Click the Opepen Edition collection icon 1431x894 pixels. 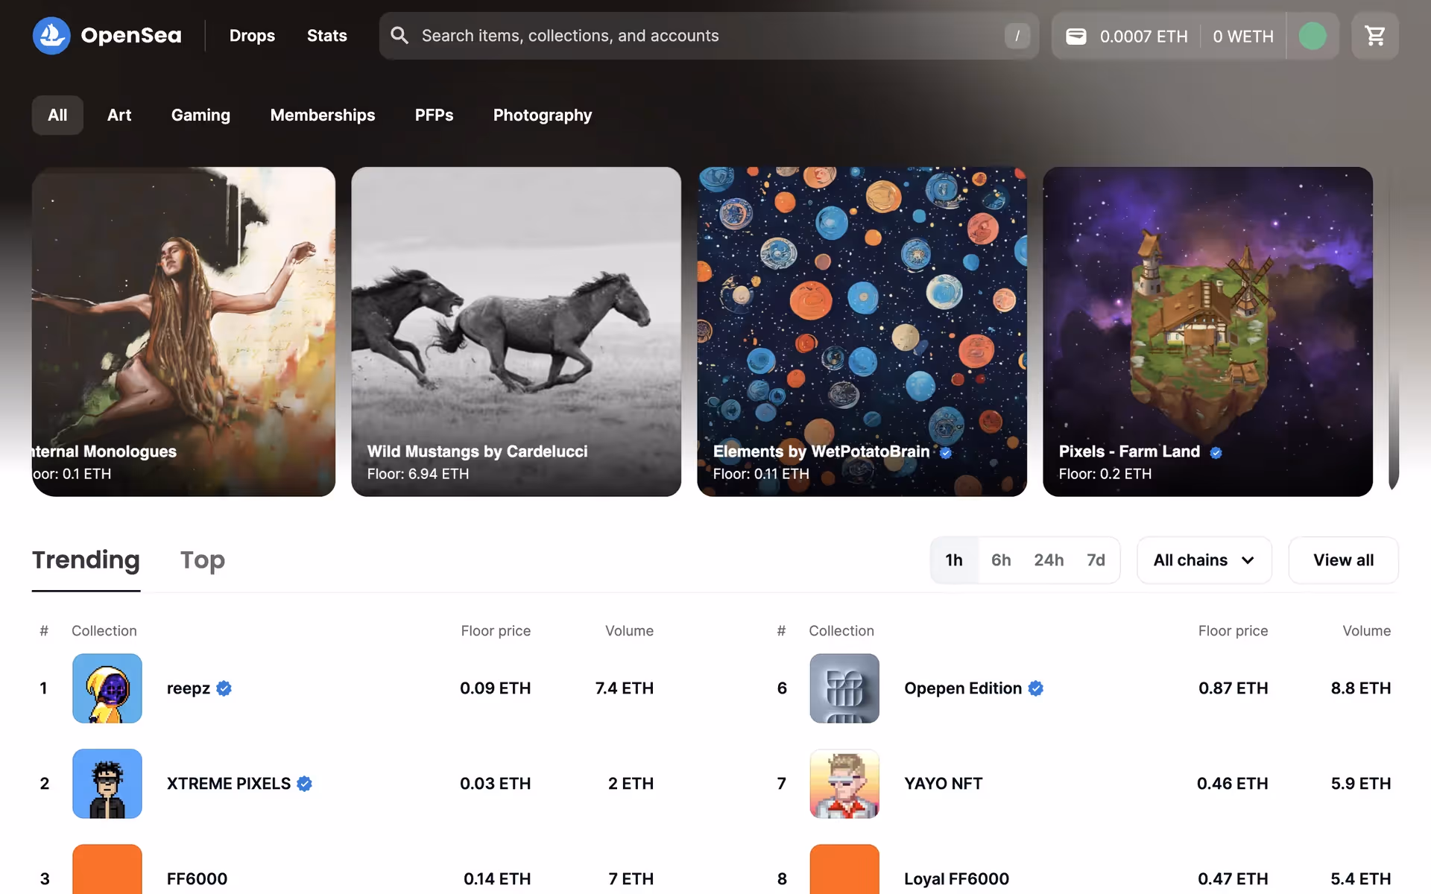844,688
